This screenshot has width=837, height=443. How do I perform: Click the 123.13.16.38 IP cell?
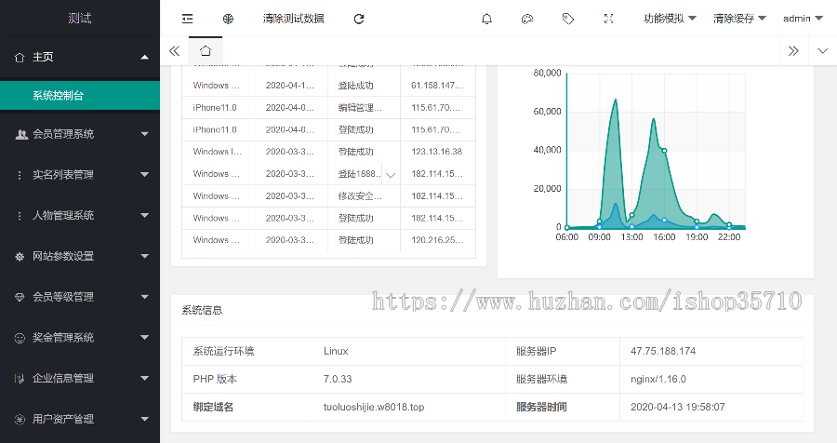[x=437, y=152]
